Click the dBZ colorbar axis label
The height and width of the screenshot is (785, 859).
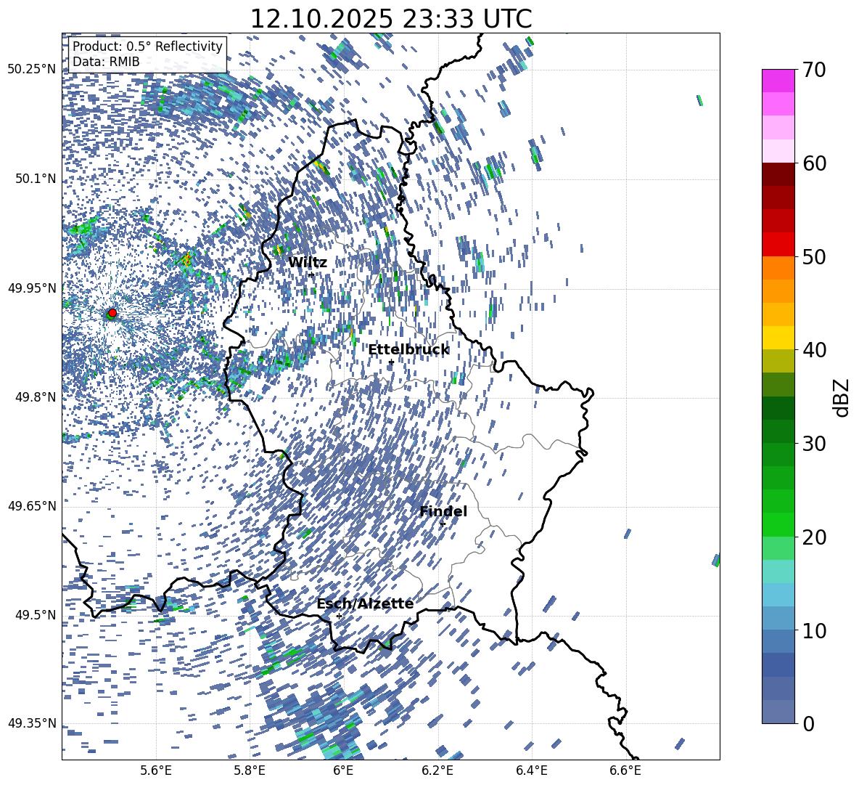click(x=842, y=397)
